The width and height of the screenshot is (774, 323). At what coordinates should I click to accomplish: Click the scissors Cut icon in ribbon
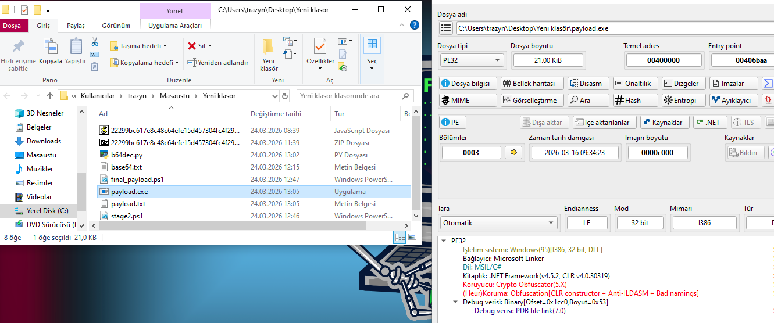point(95,42)
